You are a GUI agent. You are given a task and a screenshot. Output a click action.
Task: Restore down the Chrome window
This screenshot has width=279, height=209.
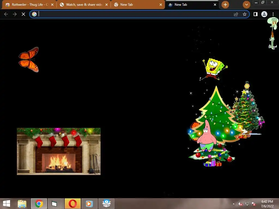263,2
